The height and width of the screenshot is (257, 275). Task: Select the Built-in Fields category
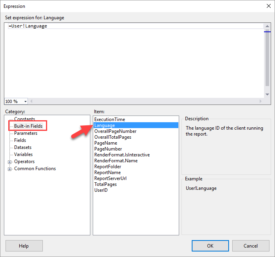click(28, 126)
